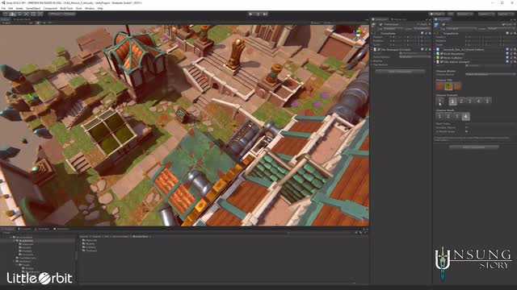This screenshot has width=517, height=290.
Task: Collapse the Transform component in right inspector
Action: 435,33
